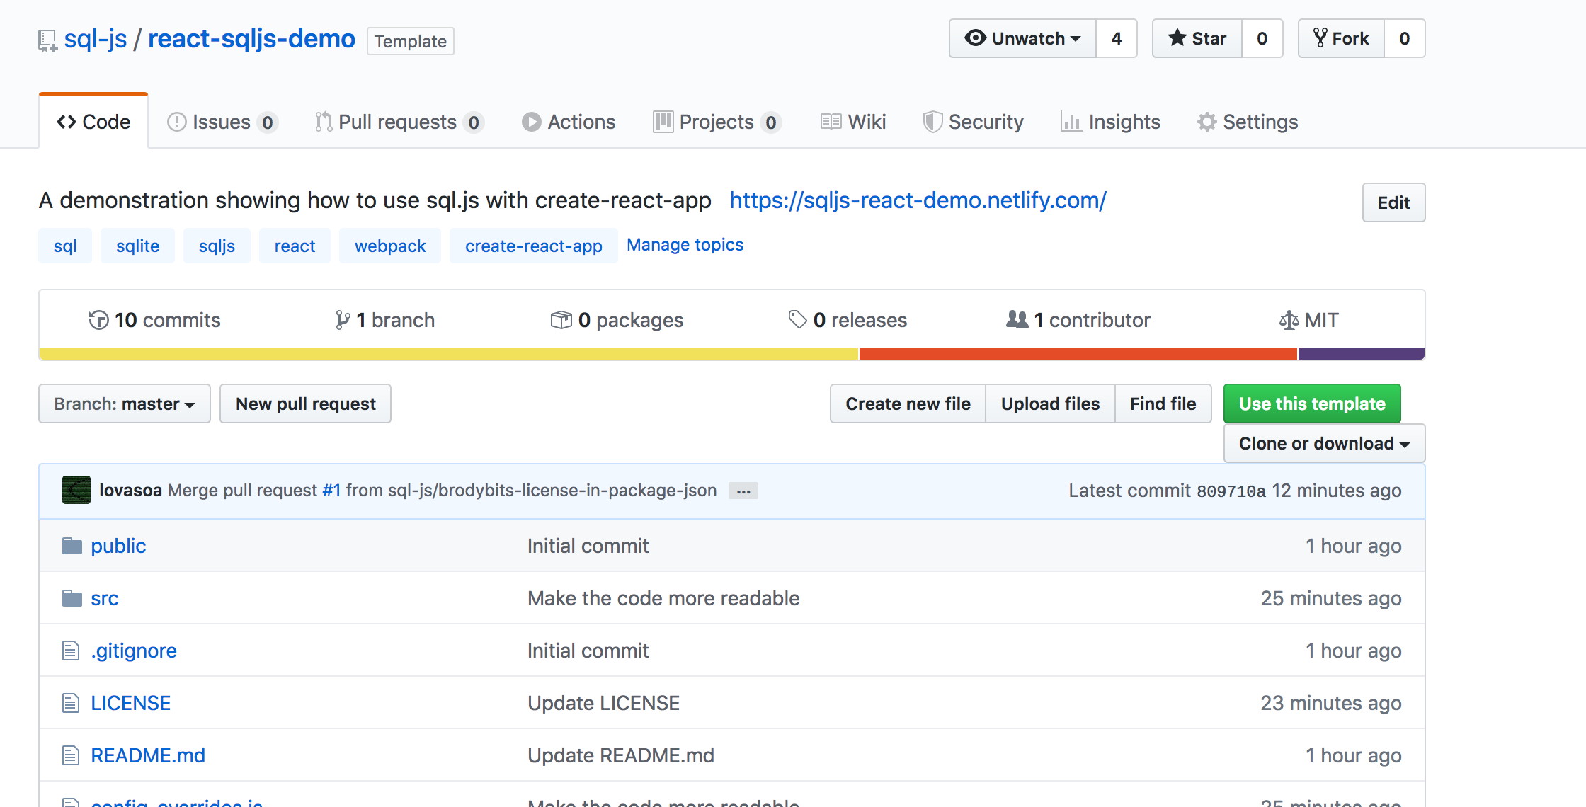Fork the repository

[x=1341, y=38]
